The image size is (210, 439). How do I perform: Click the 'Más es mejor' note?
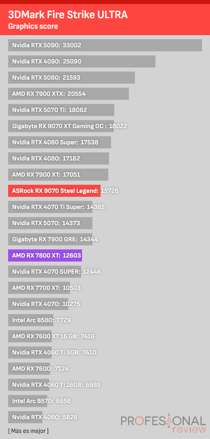(28, 431)
